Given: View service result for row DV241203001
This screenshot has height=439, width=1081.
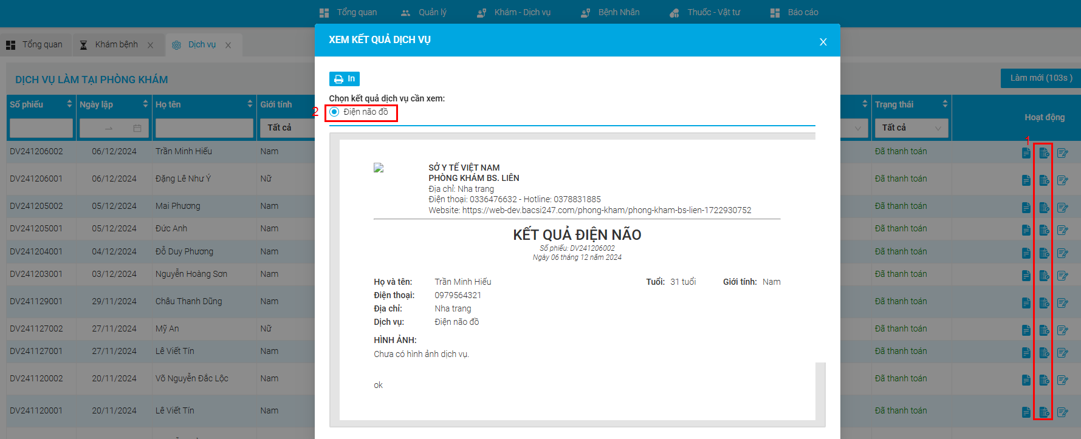Looking at the screenshot, I should (x=1044, y=276).
